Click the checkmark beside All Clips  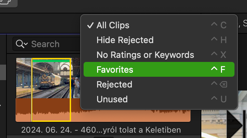coord(90,25)
